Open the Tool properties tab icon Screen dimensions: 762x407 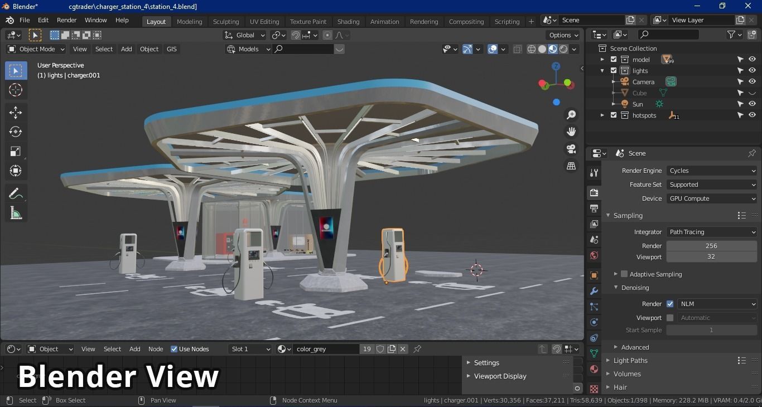click(x=594, y=173)
